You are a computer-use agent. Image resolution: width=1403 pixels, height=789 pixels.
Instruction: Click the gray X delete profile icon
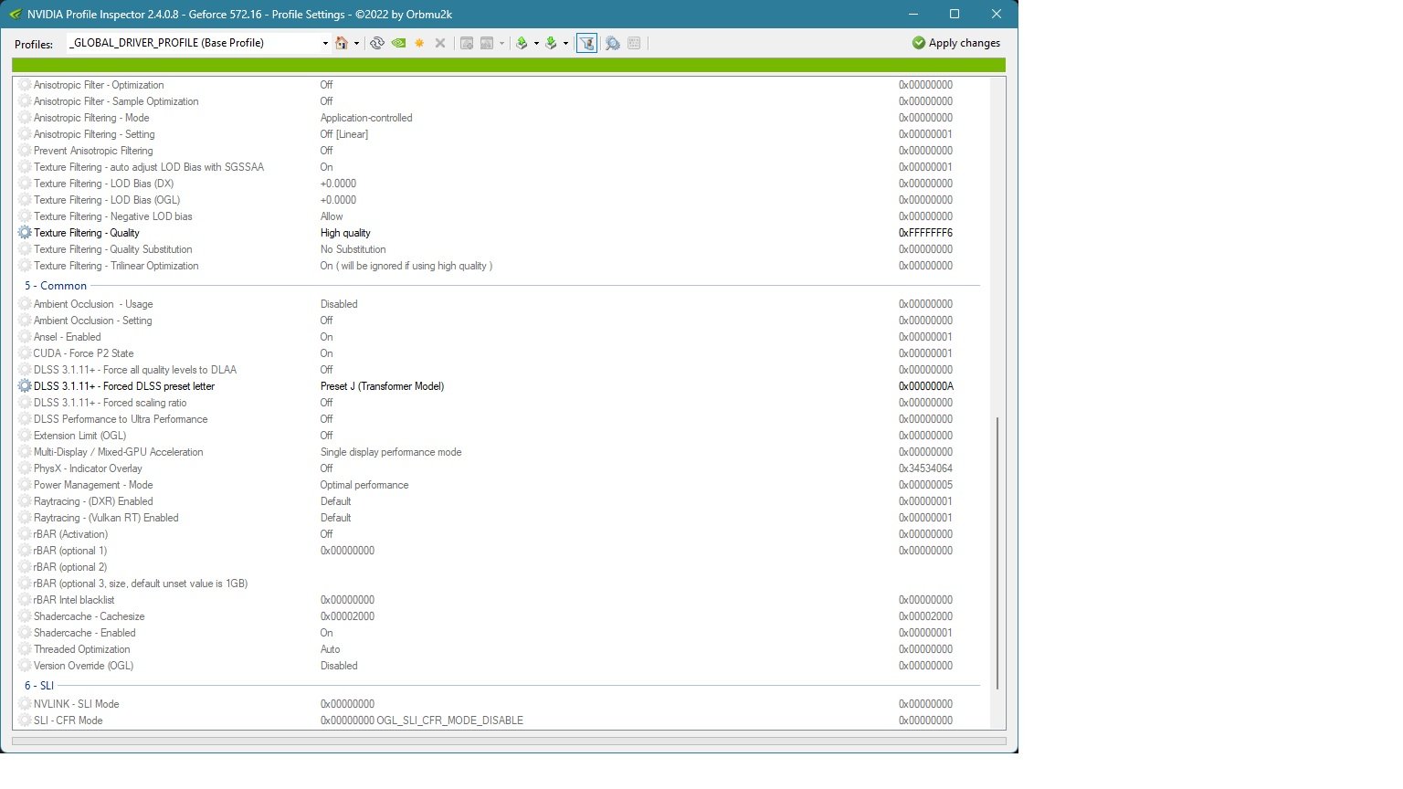[x=440, y=43]
